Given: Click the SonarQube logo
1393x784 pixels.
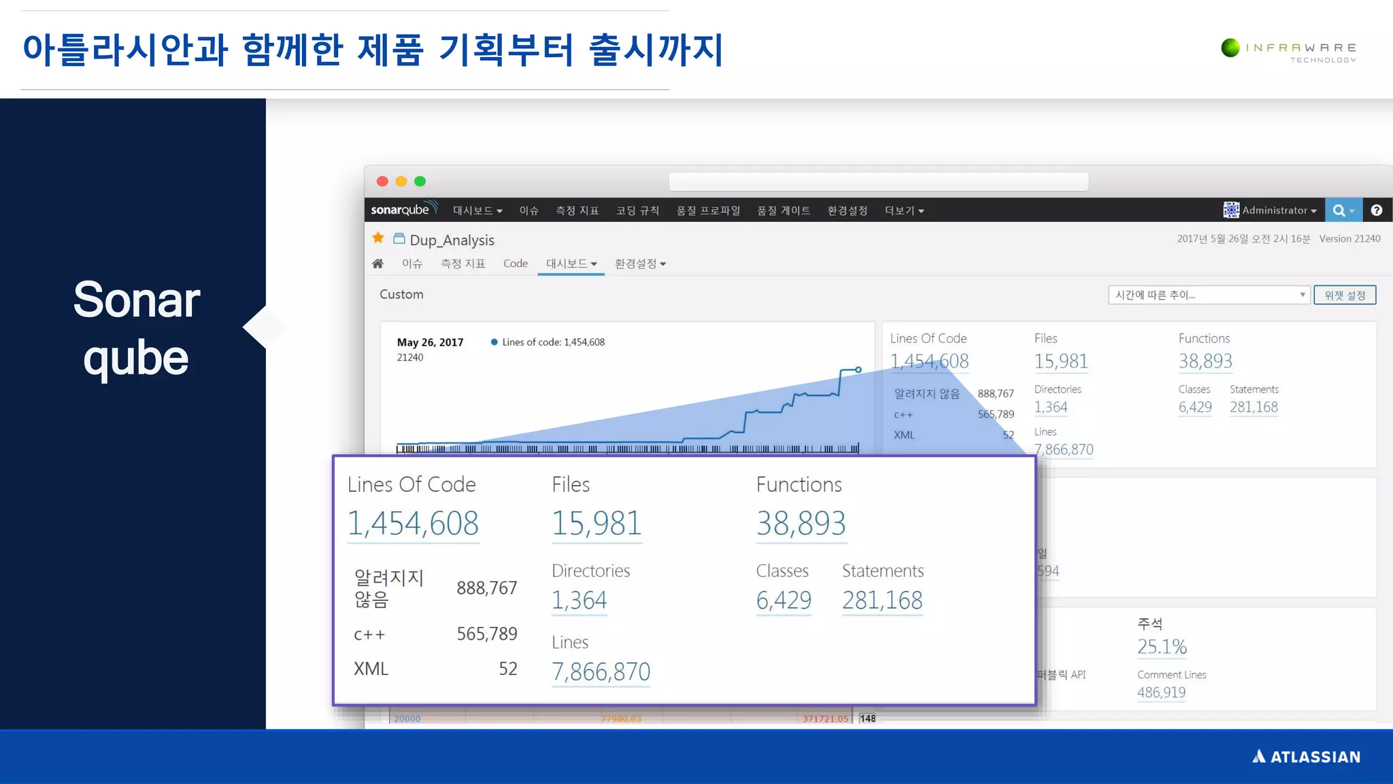Looking at the screenshot, I should click(x=404, y=210).
